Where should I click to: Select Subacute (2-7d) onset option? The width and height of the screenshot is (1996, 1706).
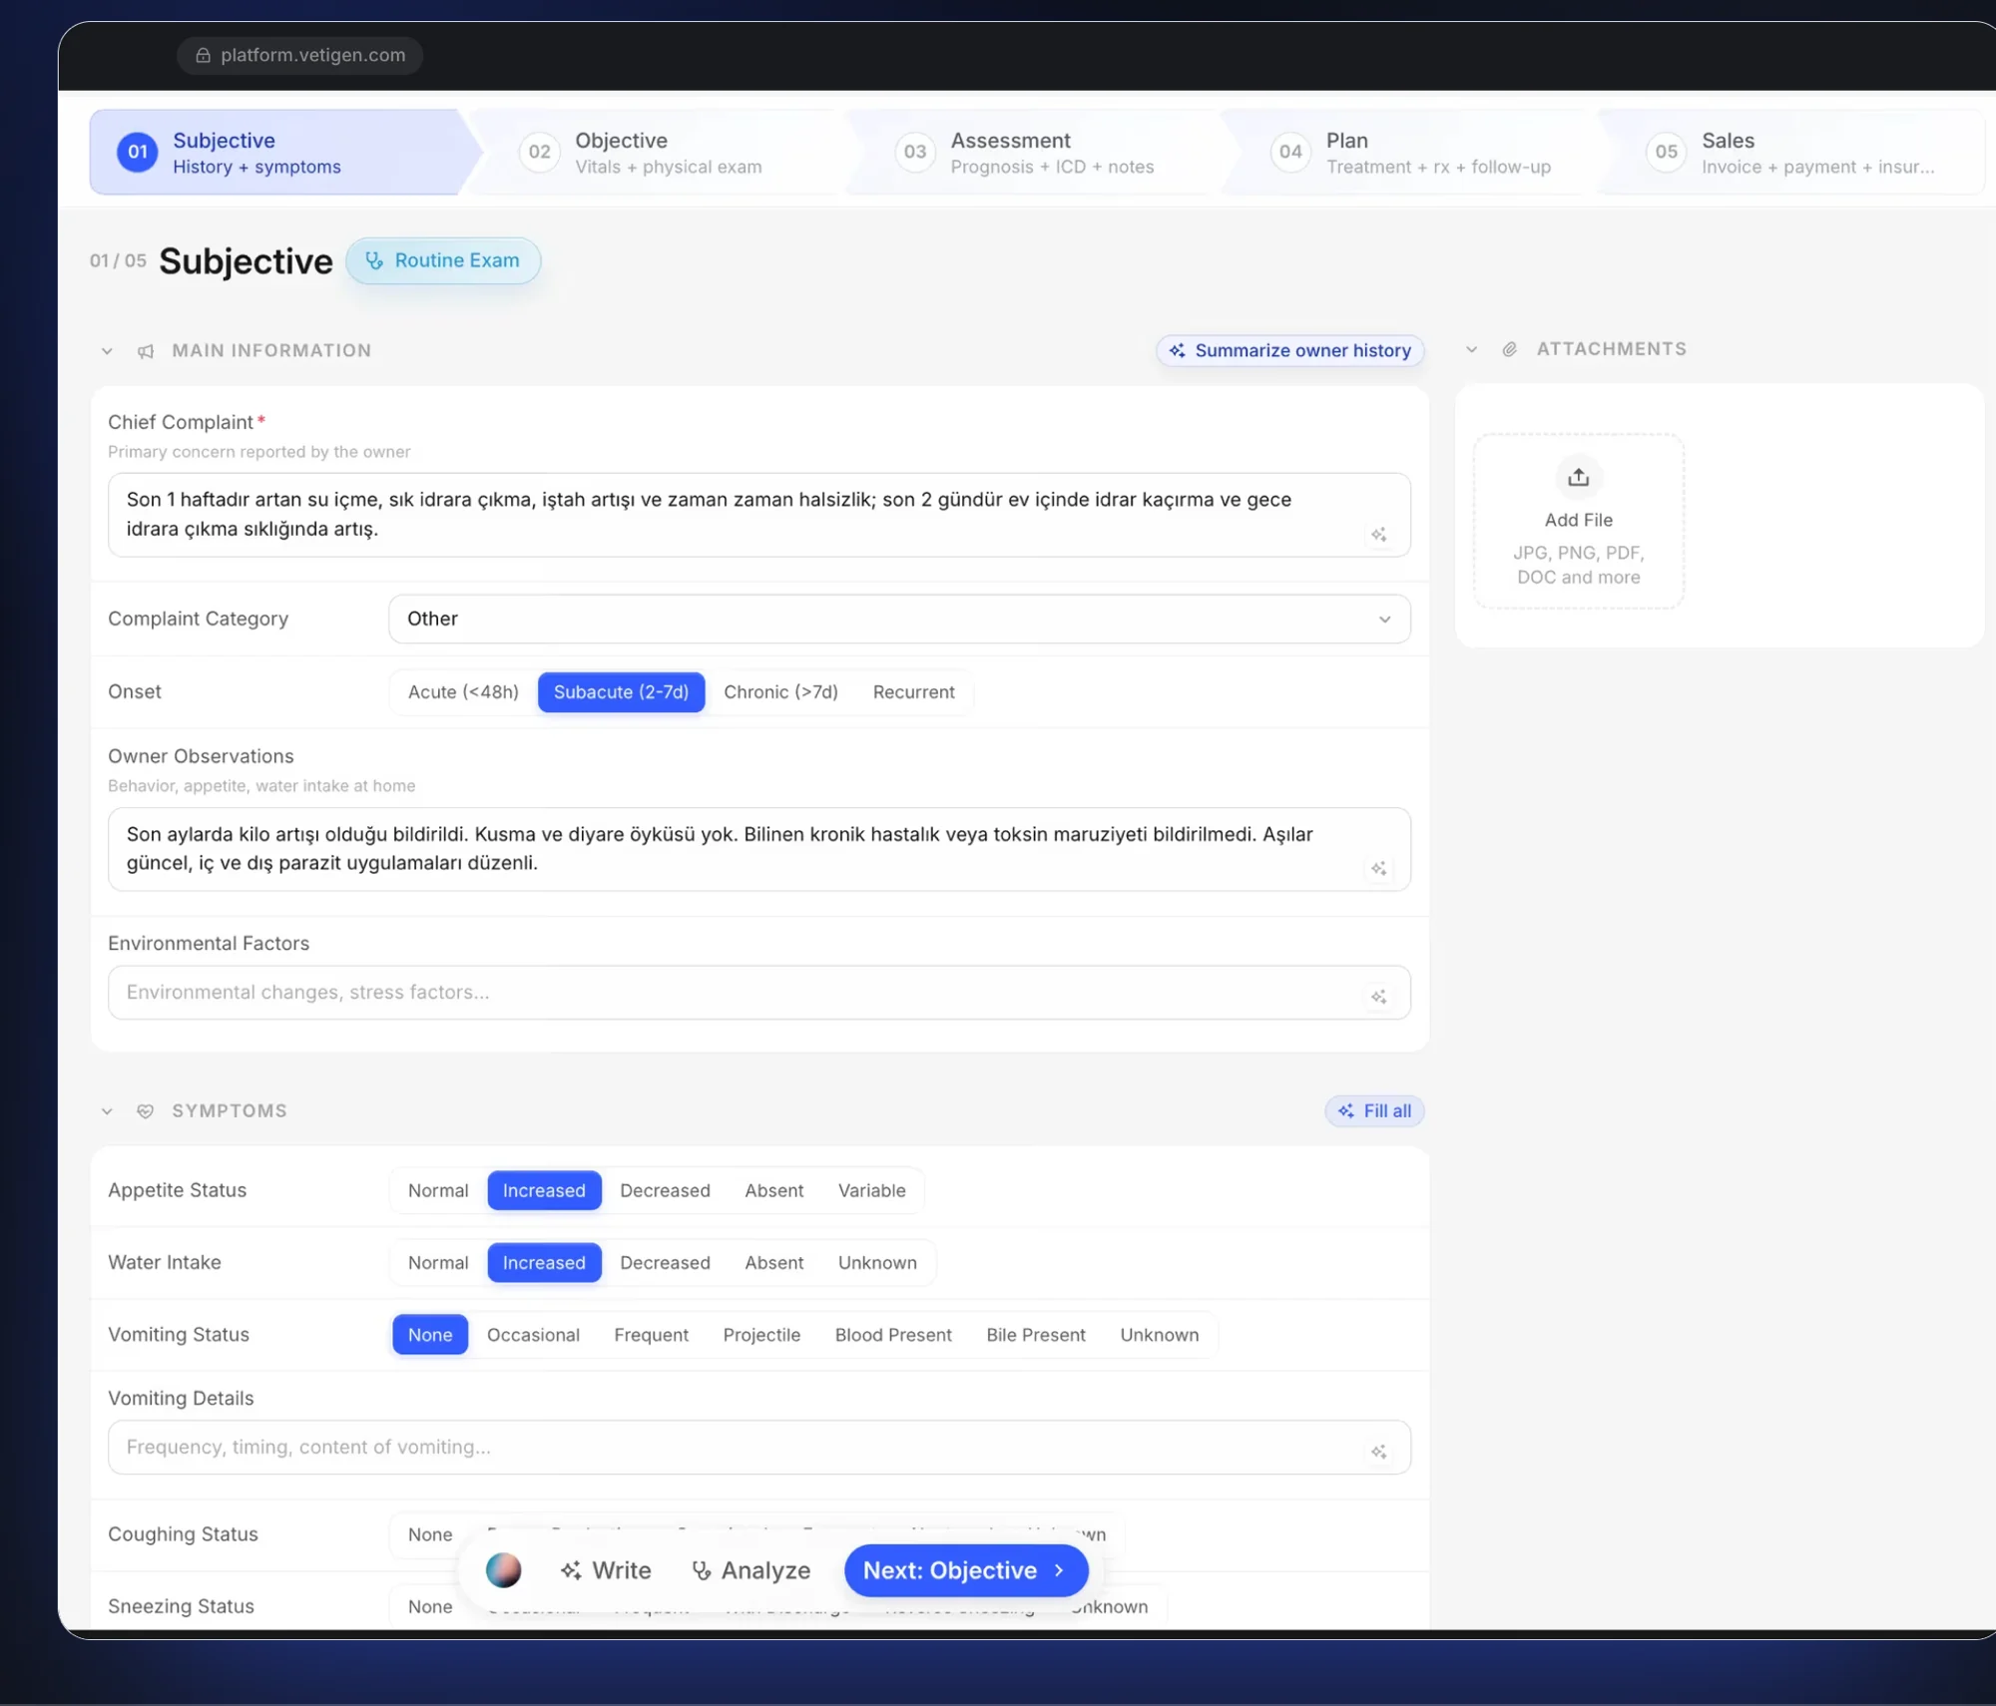(x=621, y=692)
